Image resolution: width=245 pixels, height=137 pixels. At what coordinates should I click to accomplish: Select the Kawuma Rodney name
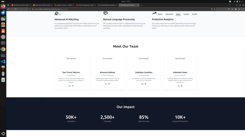108,72
